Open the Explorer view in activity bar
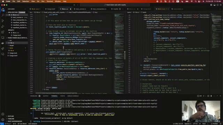The image size is (223, 125). click(3, 10)
